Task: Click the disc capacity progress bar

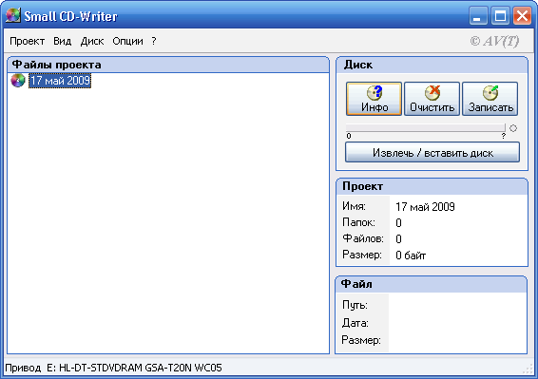Action: tap(426, 127)
